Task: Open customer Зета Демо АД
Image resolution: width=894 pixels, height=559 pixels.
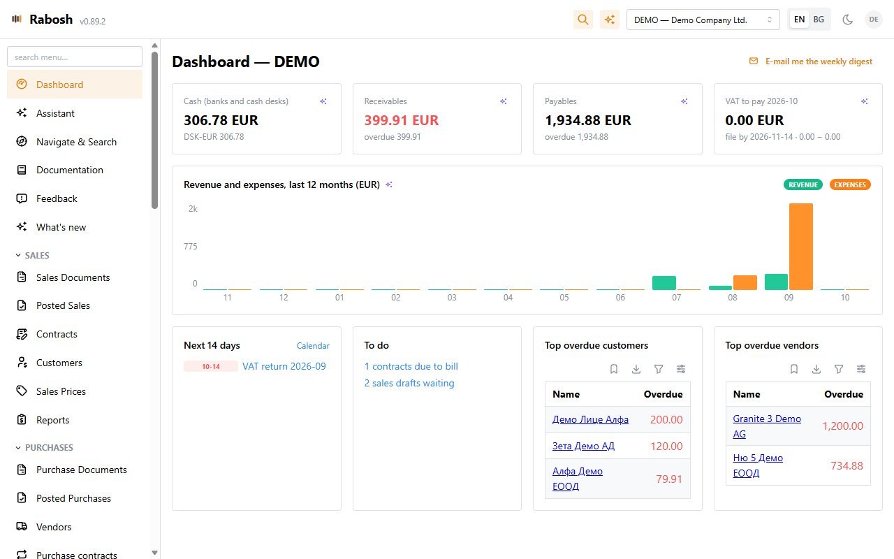Action: coord(583,446)
